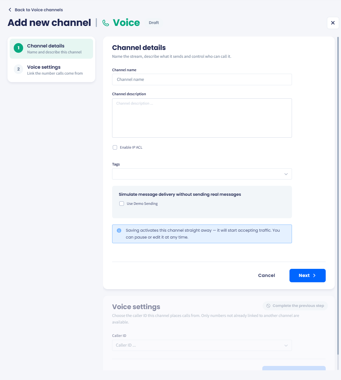Select the Channel details step
This screenshot has height=380, width=341.
(51, 49)
